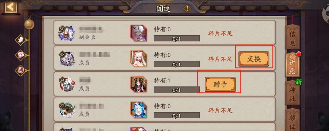Open the level 34 member's avatar
The height and width of the screenshot is (131, 329).
click(x=66, y=84)
